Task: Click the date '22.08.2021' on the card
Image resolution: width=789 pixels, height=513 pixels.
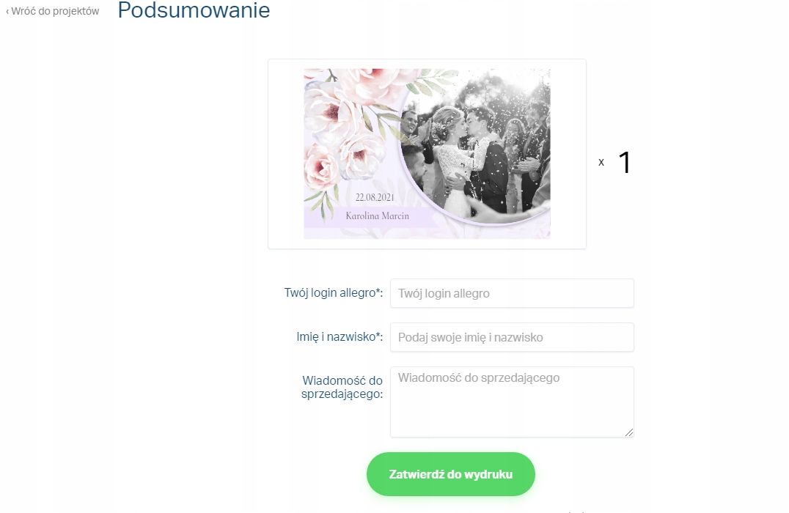Action: coord(375,197)
